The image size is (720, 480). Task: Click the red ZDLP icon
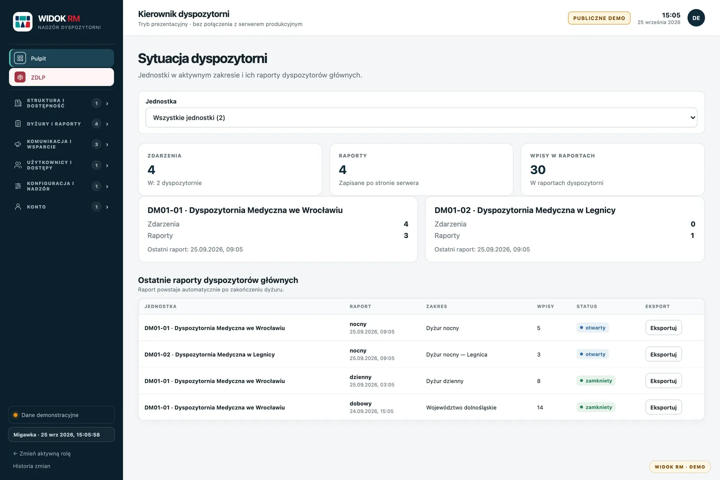(20, 77)
